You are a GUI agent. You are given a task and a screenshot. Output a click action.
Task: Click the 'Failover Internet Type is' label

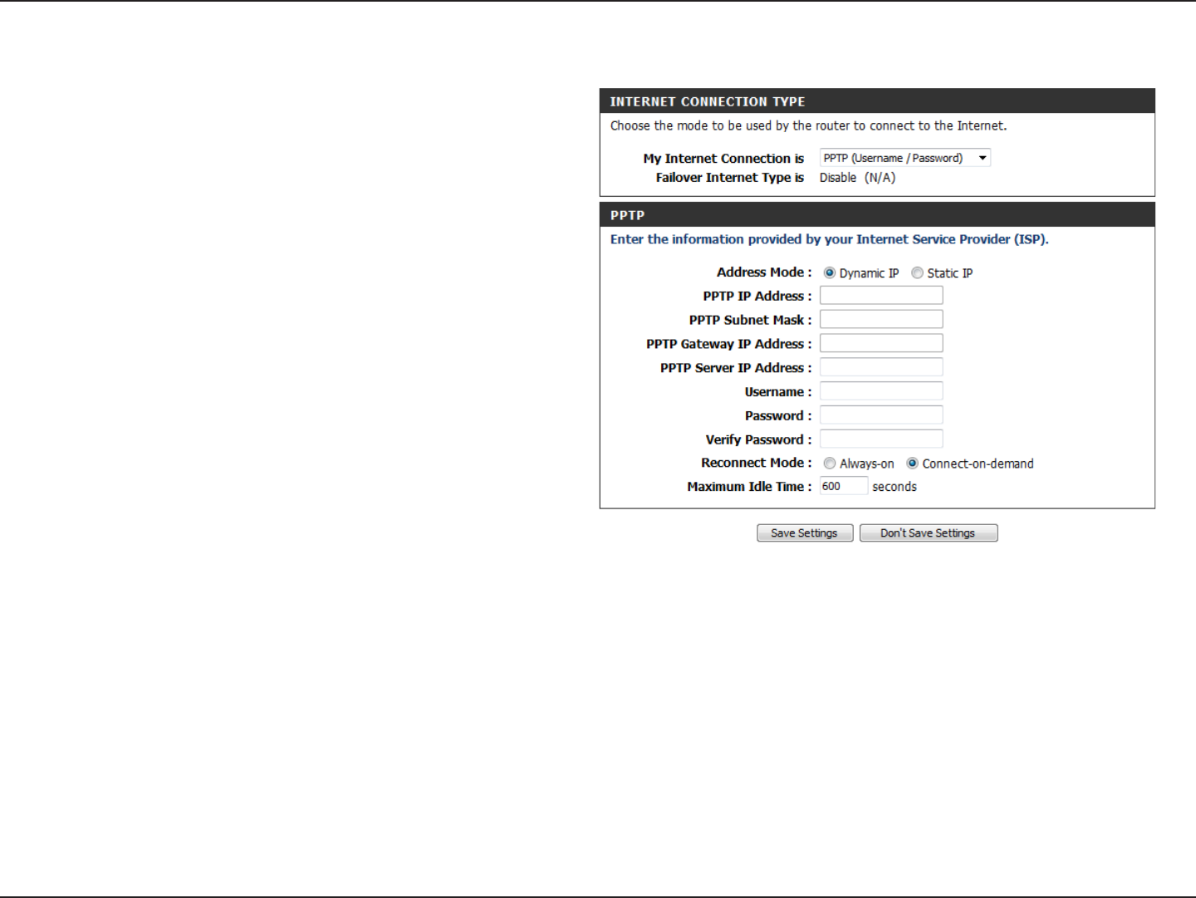730,178
